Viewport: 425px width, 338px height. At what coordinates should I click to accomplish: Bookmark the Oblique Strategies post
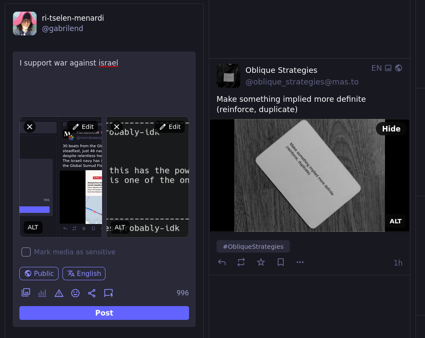pyautogui.click(x=280, y=262)
